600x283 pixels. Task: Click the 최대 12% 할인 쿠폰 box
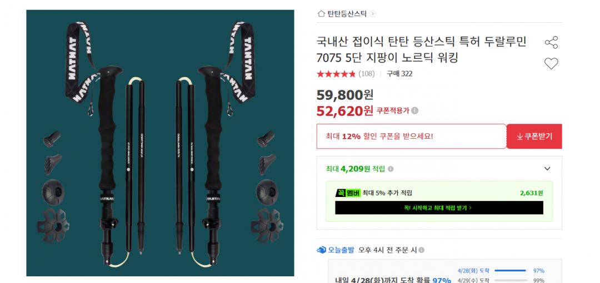pyautogui.click(x=411, y=136)
